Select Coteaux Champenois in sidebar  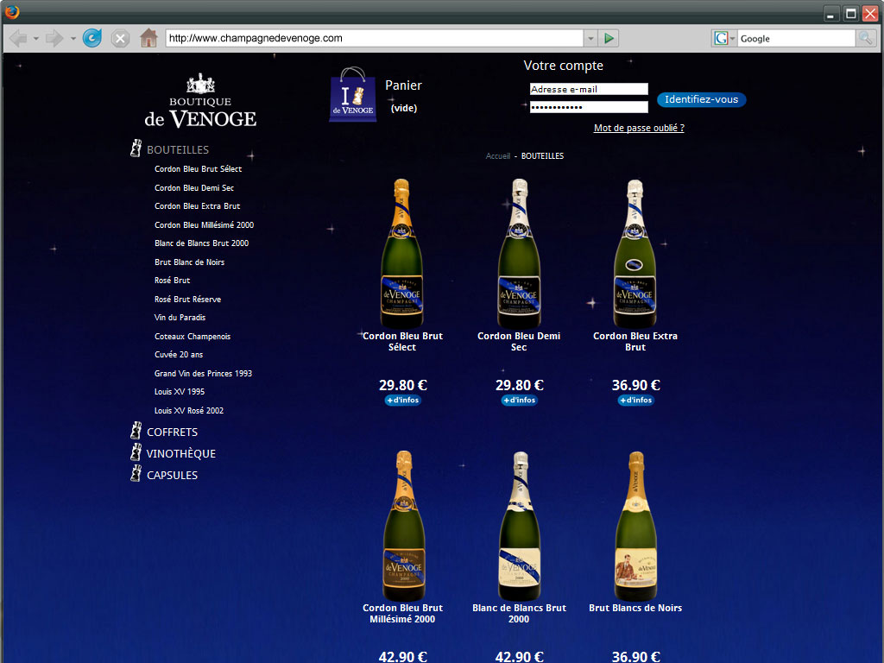click(193, 337)
